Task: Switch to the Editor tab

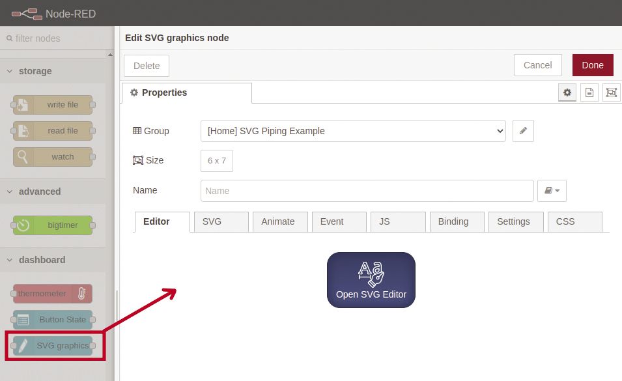Action: (162, 221)
